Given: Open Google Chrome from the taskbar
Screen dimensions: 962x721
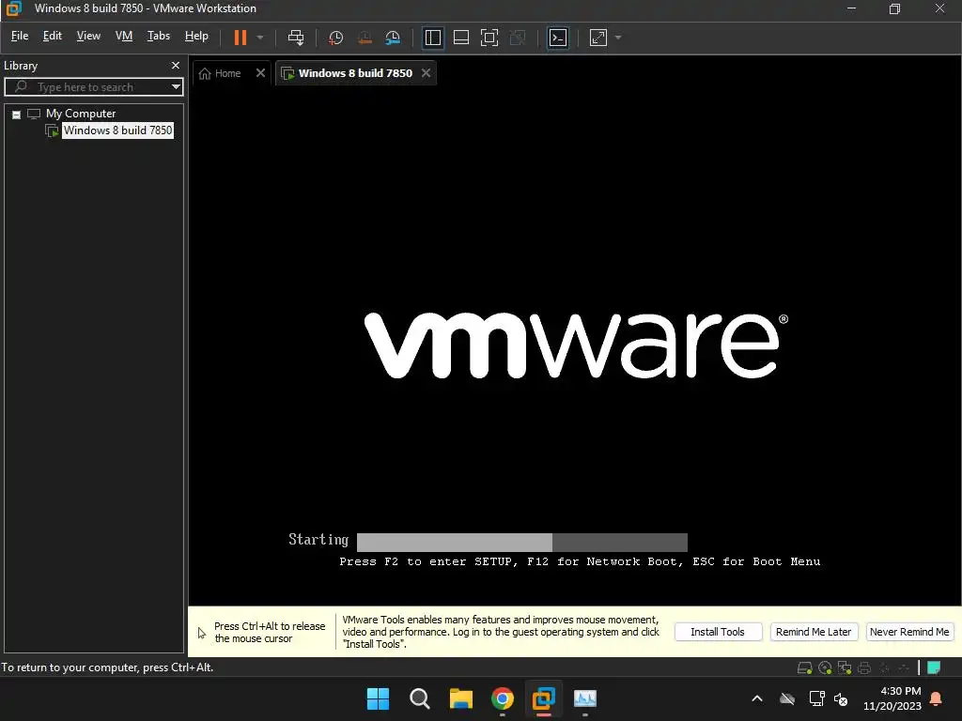Looking at the screenshot, I should click(x=503, y=698).
